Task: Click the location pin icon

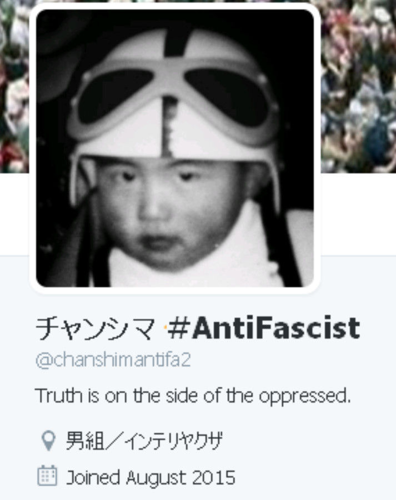Action: pos(48,441)
